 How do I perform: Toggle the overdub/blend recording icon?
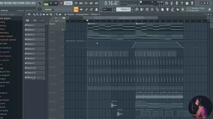(91, 3)
